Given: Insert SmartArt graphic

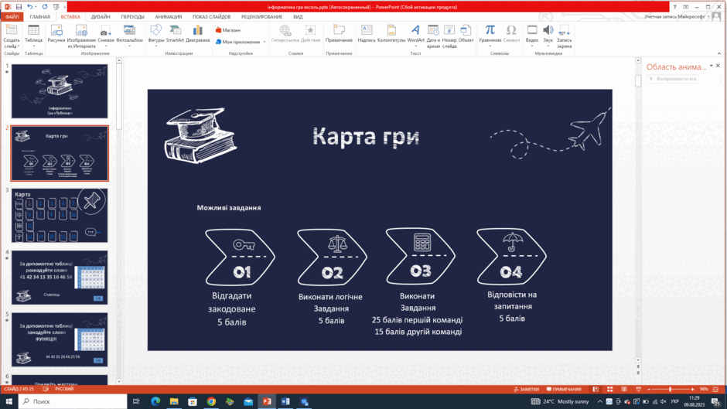Looking at the screenshot, I should 175,34.
